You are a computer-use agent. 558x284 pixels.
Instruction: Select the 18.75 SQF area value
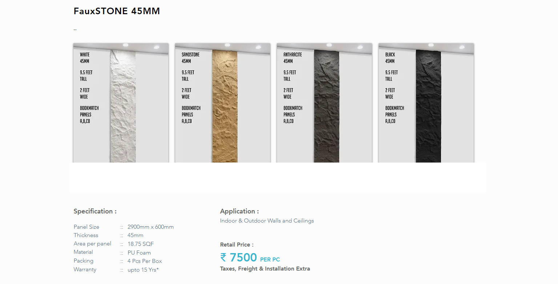(141, 244)
